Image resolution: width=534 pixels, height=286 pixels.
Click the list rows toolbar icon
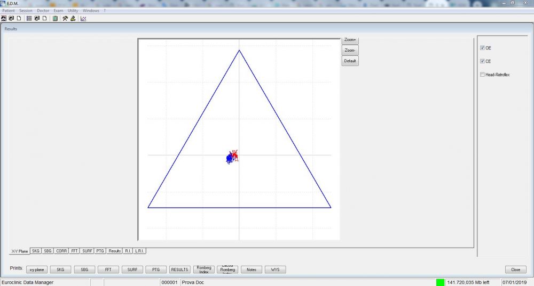pyautogui.click(x=29, y=18)
